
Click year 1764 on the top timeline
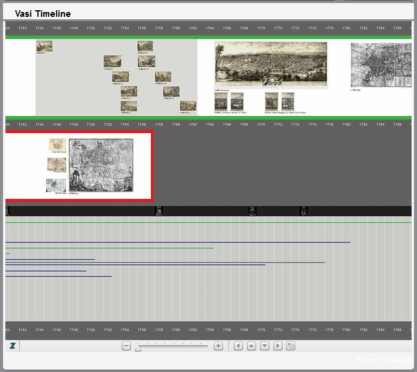tap(210, 28)
